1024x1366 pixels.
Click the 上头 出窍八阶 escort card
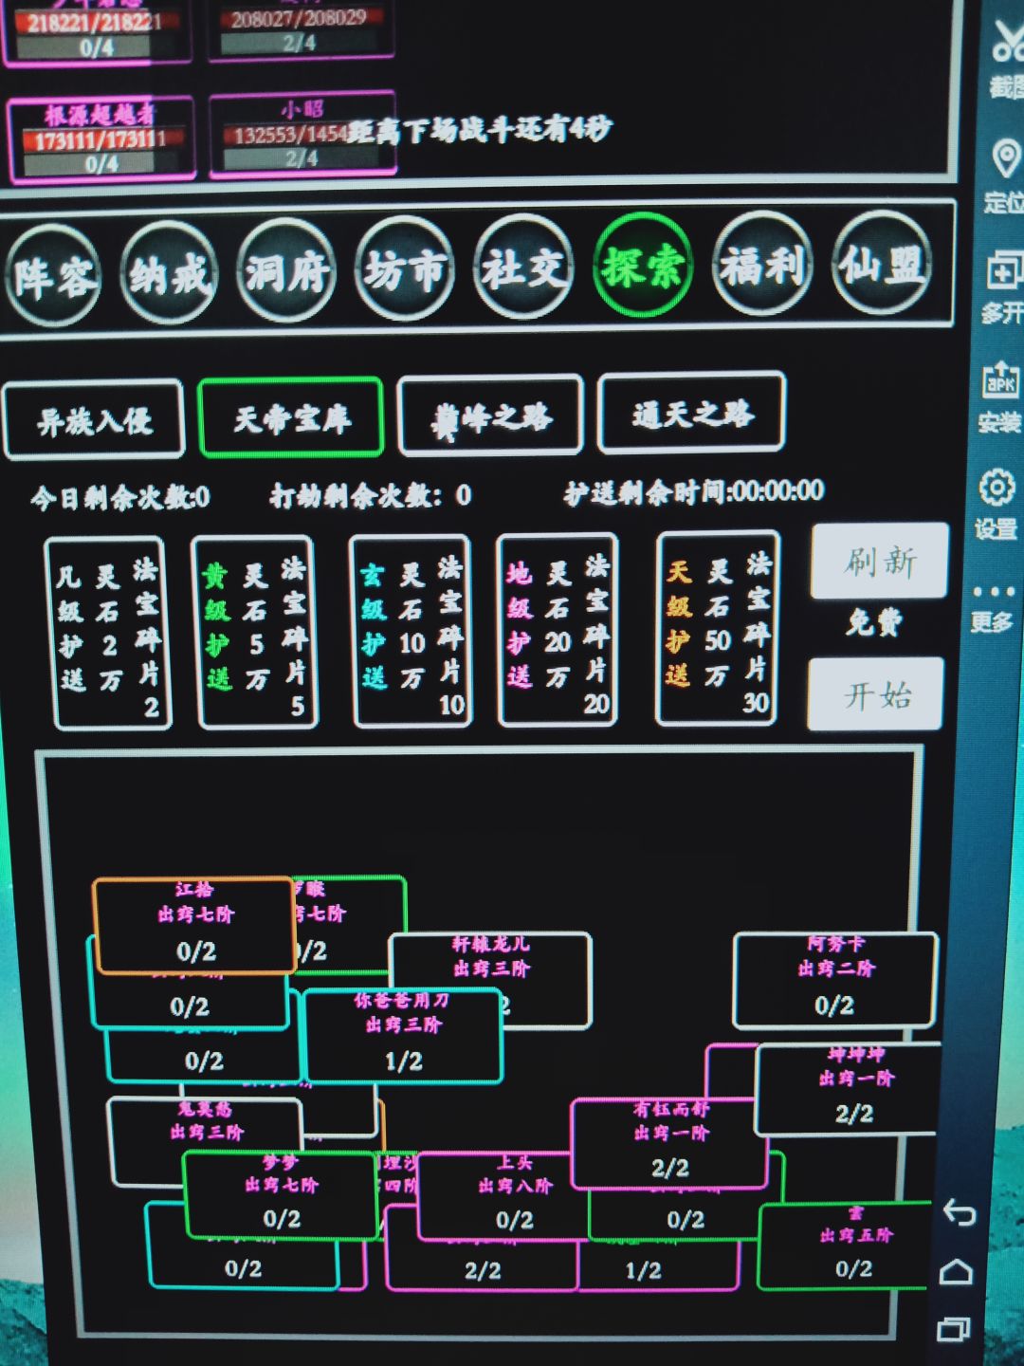click(513, 1196)
